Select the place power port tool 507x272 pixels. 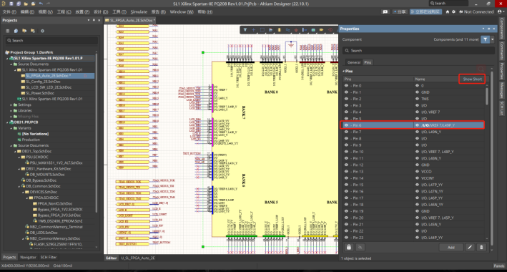pos(296,30)
